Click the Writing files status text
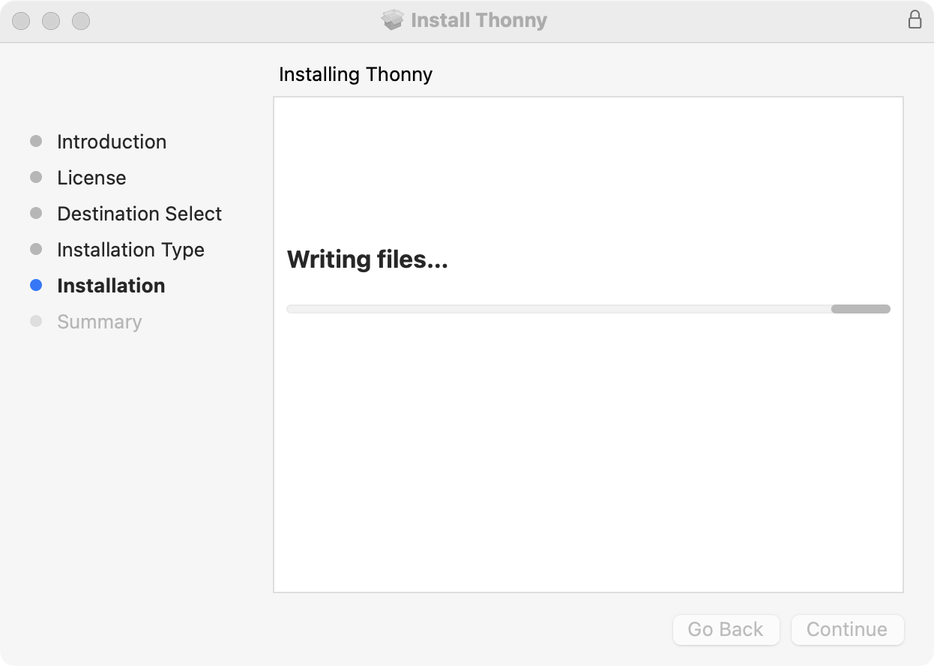Screen dimensions: 934x666 click(x=367, y=260)
